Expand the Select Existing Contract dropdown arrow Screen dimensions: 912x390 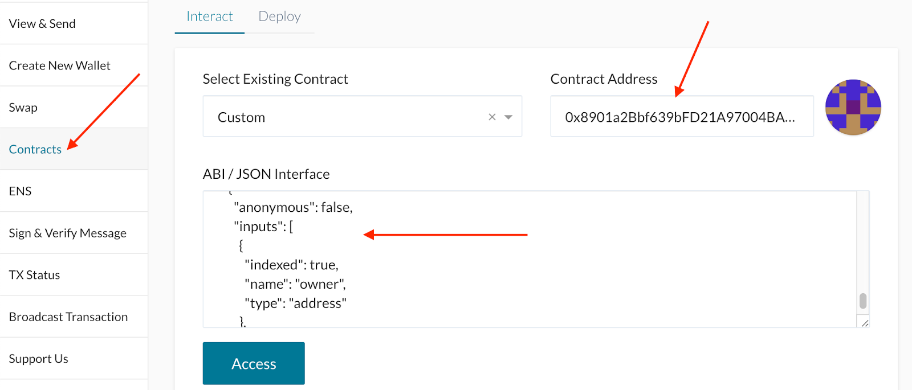tap(508, 117)
